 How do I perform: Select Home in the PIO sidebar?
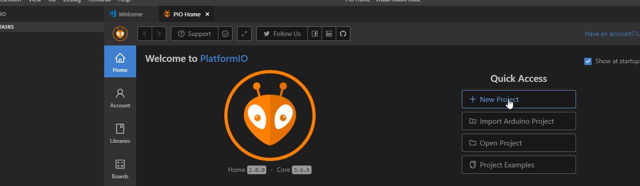point(120,61)
